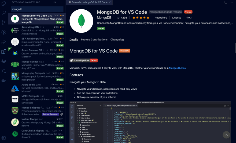This screenshot has height=143, width=236.
Task: Install the MERN Snippets extension
Action: coord(60,103)
